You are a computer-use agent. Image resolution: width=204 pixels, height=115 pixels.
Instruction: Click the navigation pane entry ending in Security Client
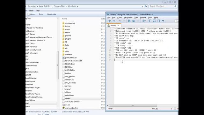pyautogui.click(x=33, y=50)
